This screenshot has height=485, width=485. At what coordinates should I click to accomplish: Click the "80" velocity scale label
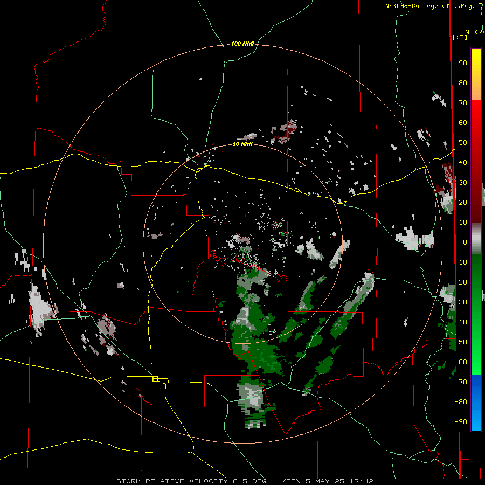(x=463, y=83)
